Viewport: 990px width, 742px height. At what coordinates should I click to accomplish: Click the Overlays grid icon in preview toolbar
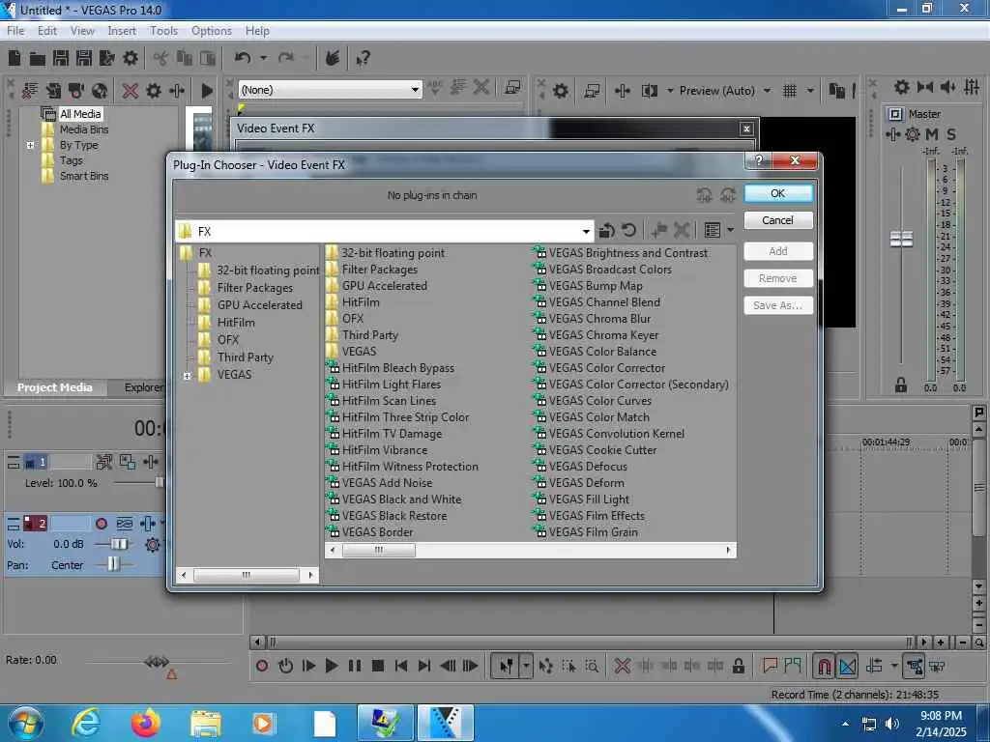tap(789, 91)
